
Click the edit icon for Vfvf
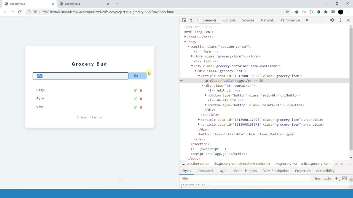click(x=135, y=107)
